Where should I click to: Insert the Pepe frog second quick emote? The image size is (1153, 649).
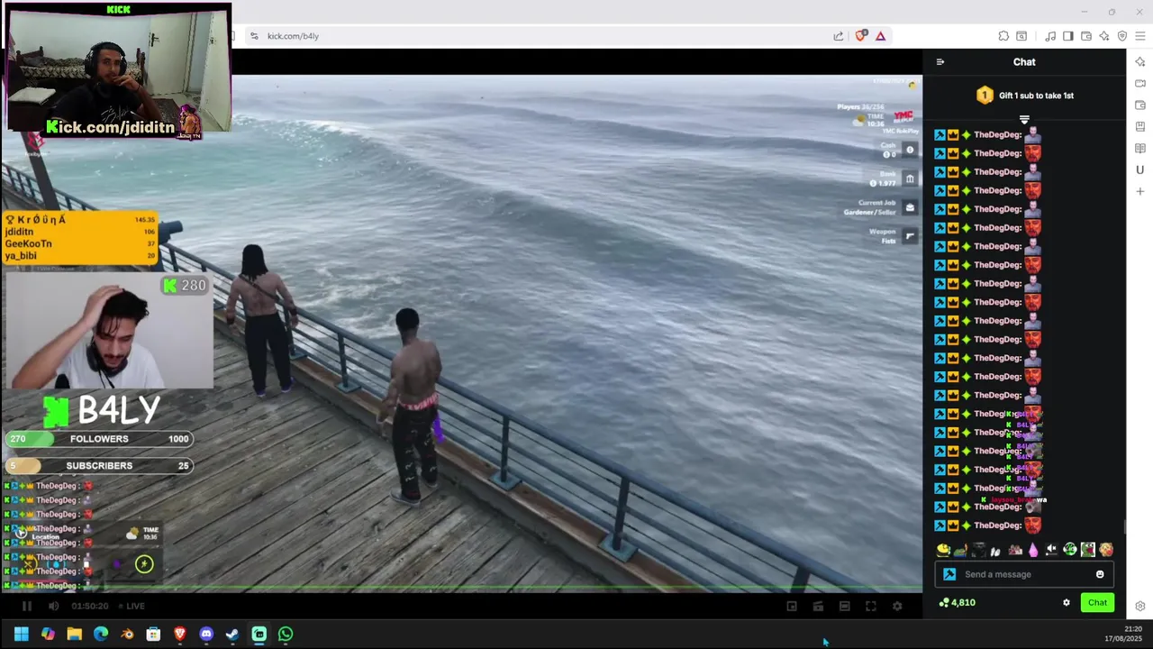tap(961, 550)
